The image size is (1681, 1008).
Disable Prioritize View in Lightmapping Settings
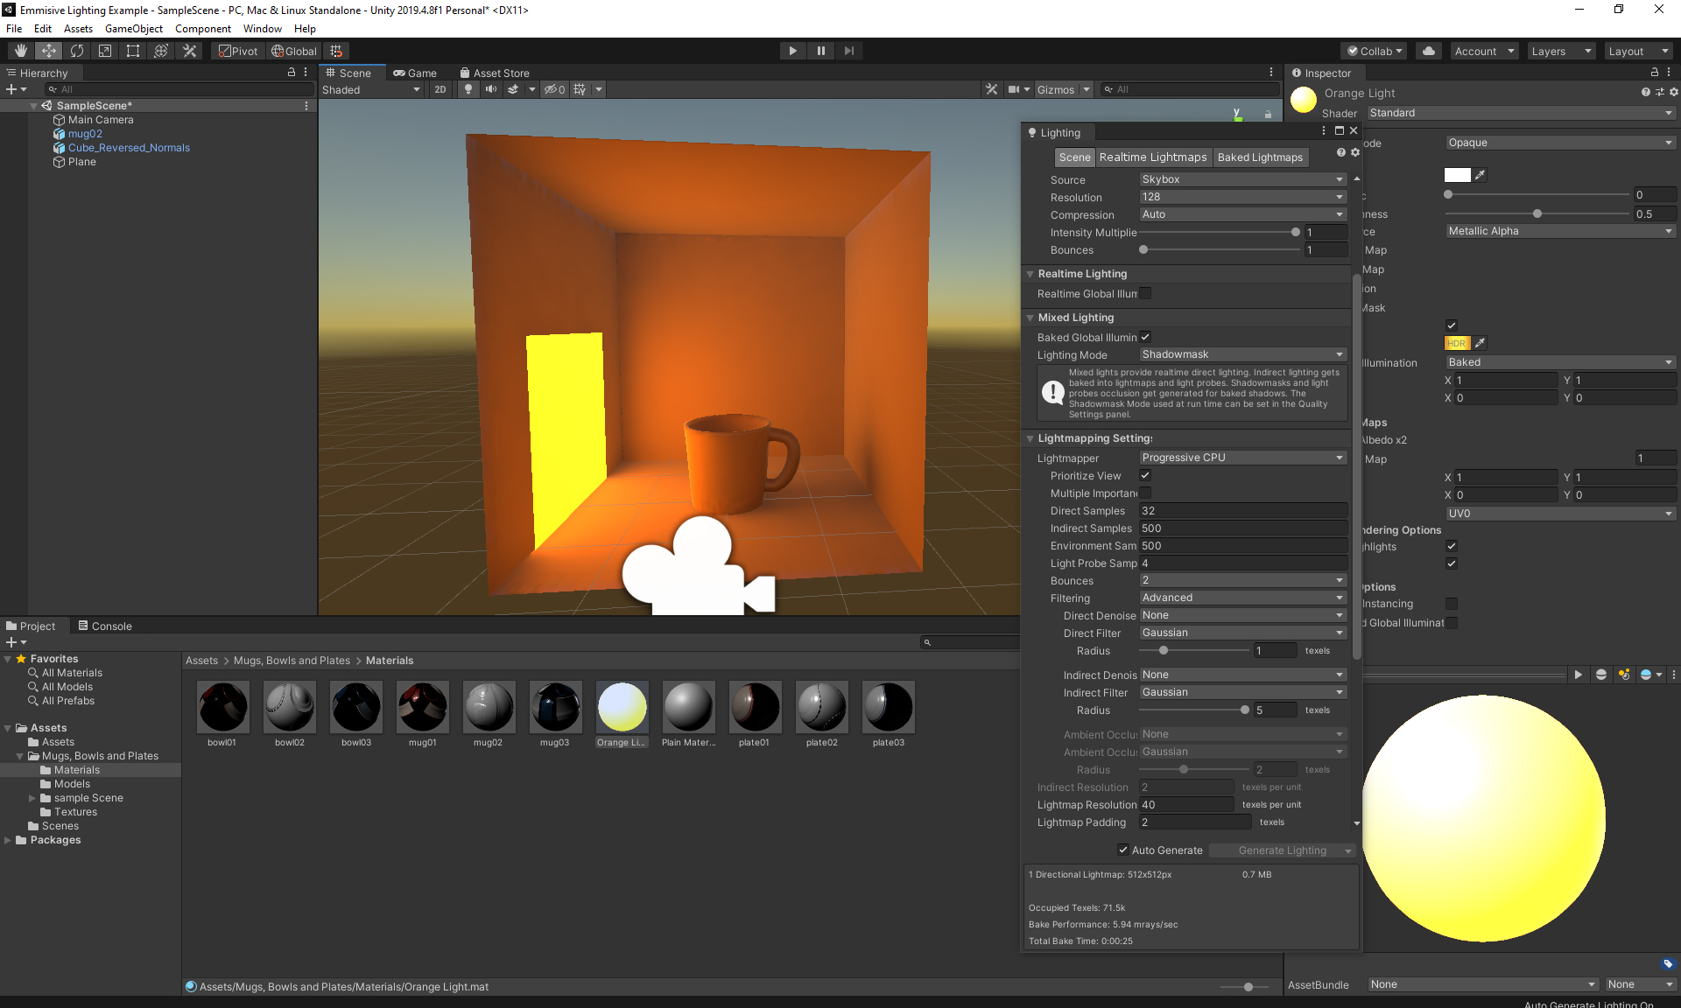point(1144,475)
